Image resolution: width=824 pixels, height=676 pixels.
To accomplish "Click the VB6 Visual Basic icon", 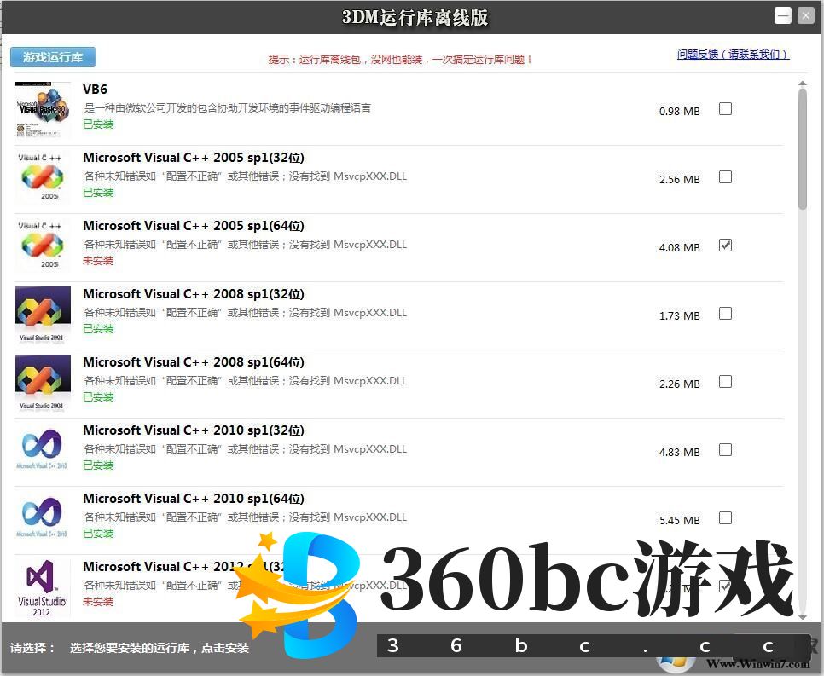I will pyautogui.click(x=43, y=109).
